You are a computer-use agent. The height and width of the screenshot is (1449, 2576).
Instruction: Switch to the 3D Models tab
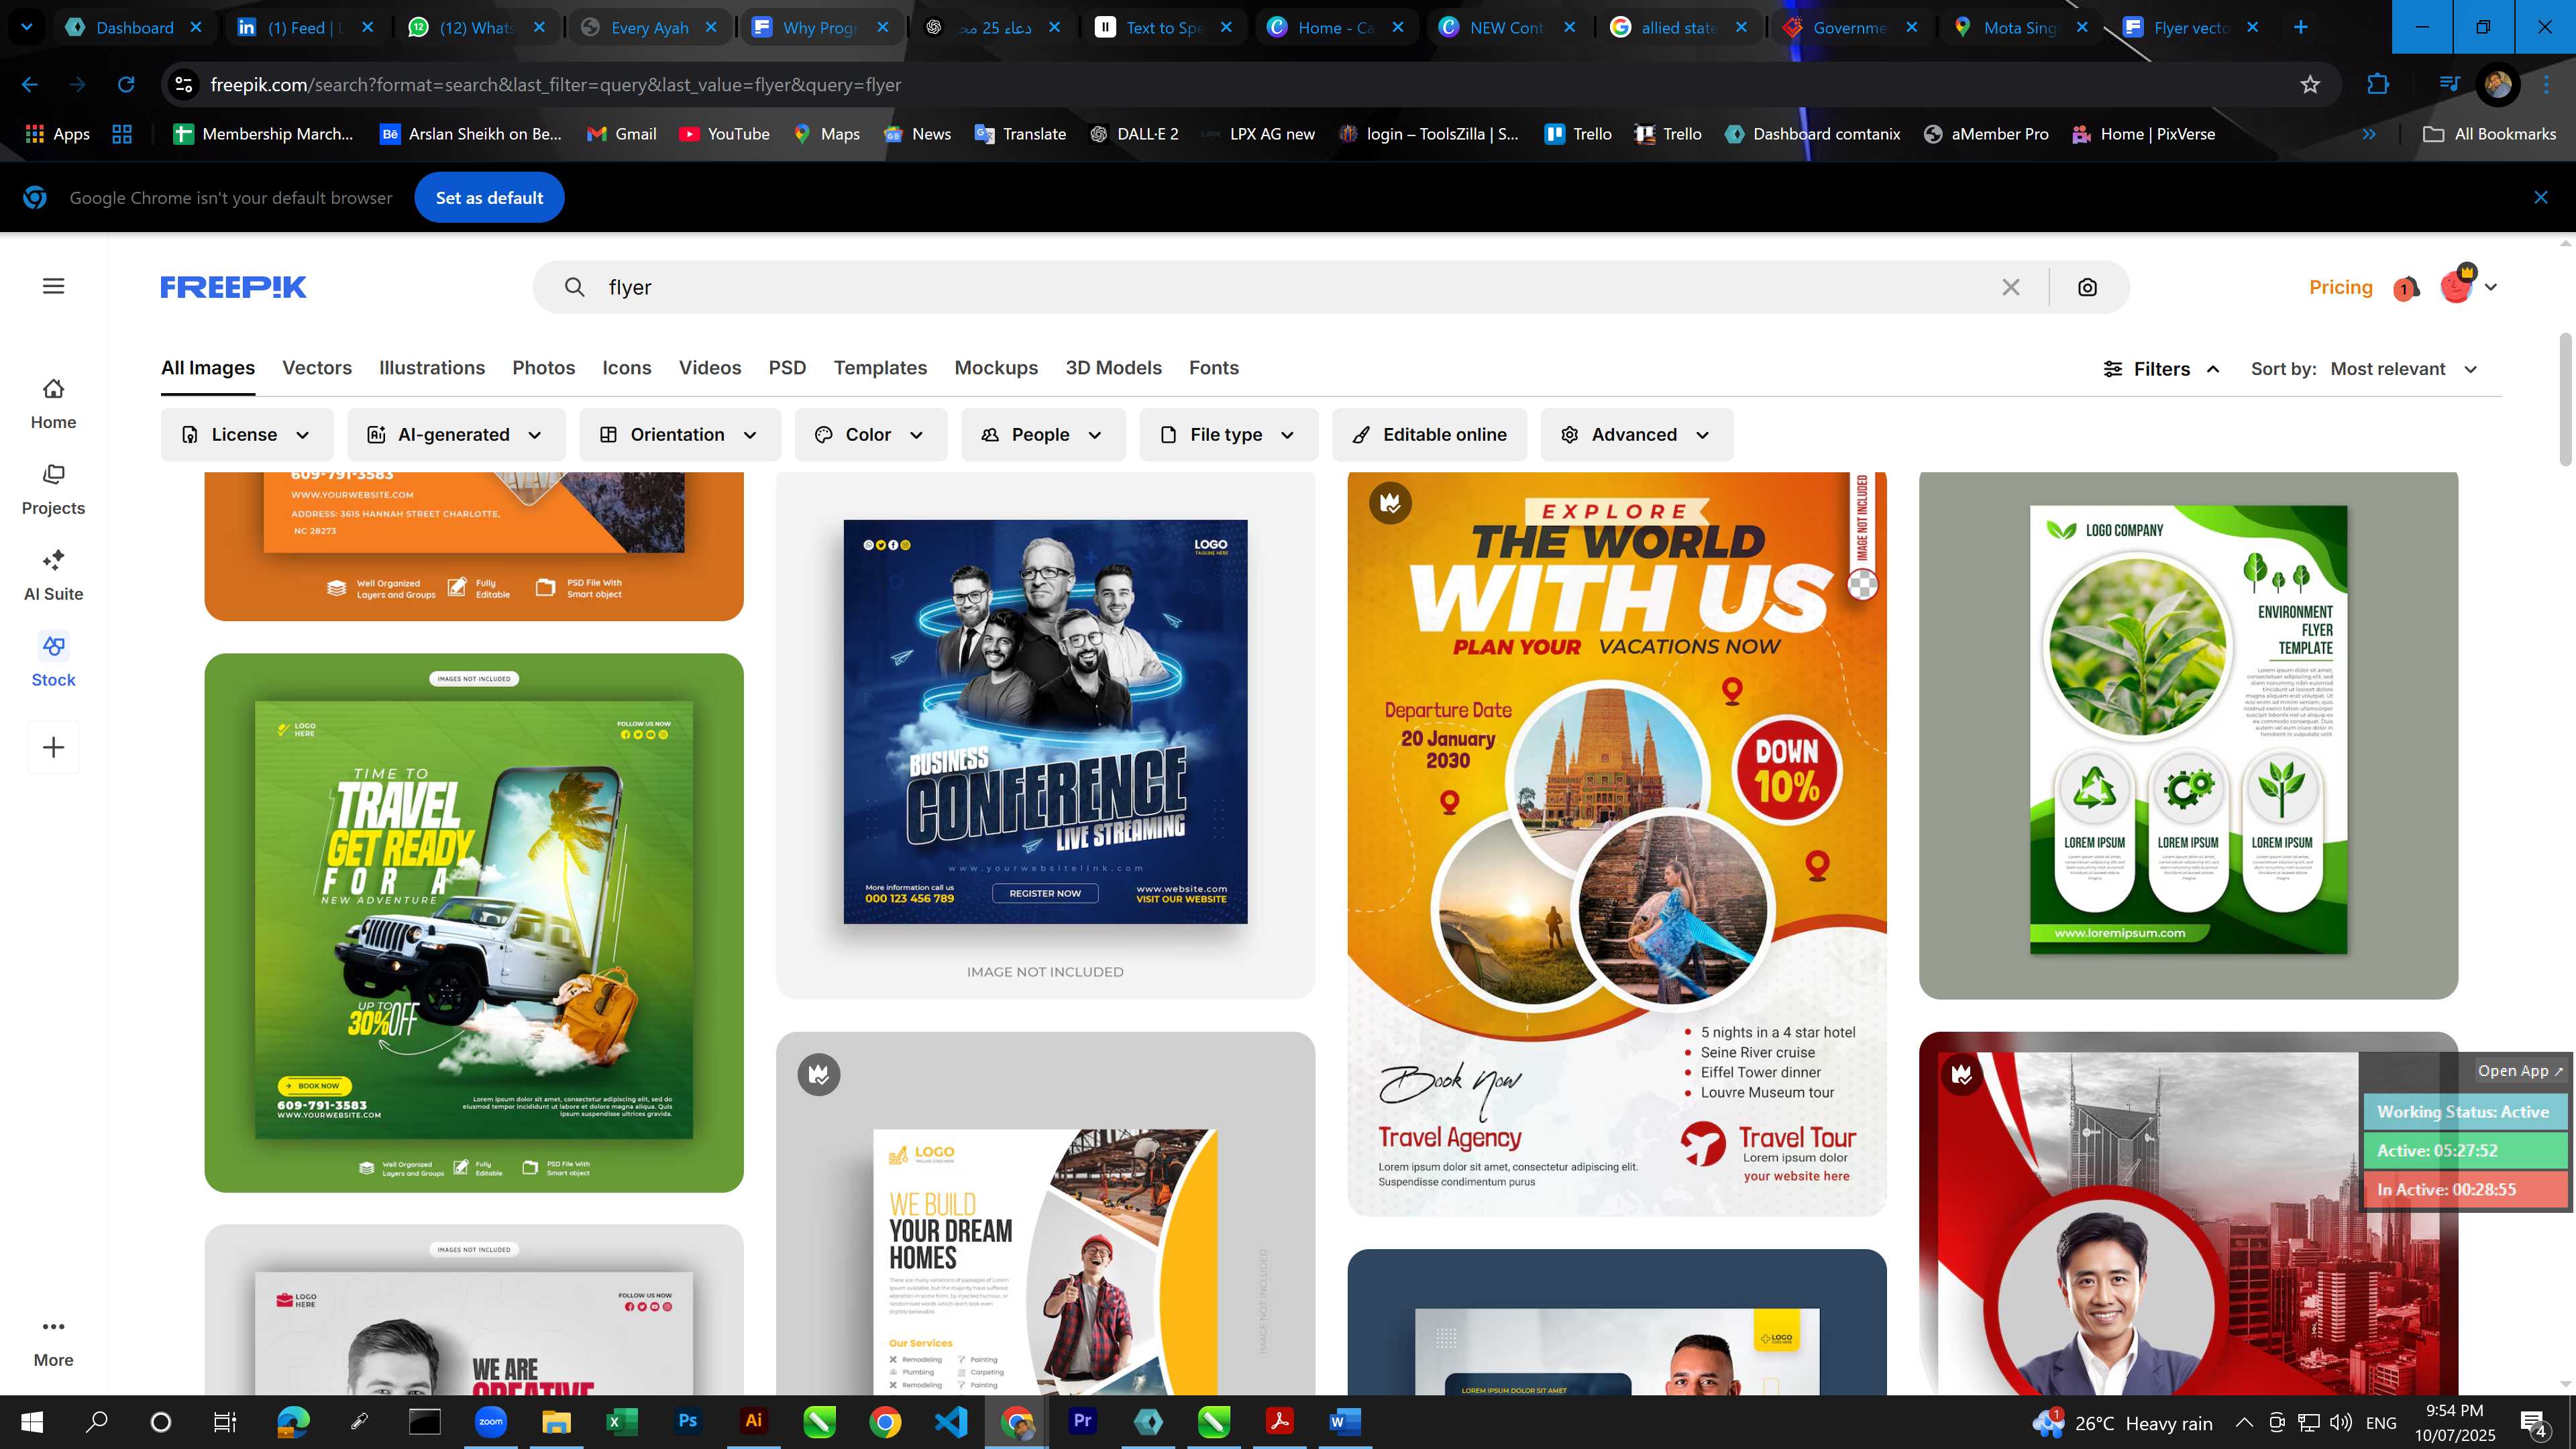(x=1113, y=368)
